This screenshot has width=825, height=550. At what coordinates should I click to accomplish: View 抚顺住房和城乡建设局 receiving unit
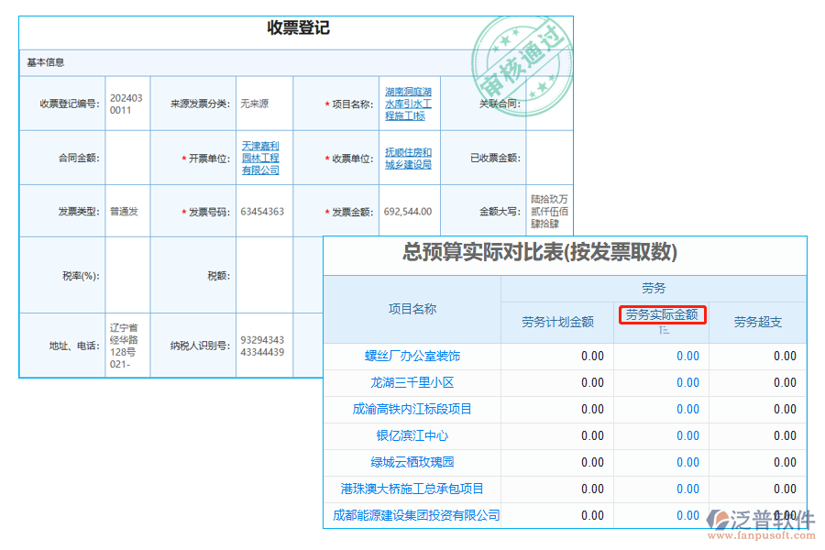(407, 157)
